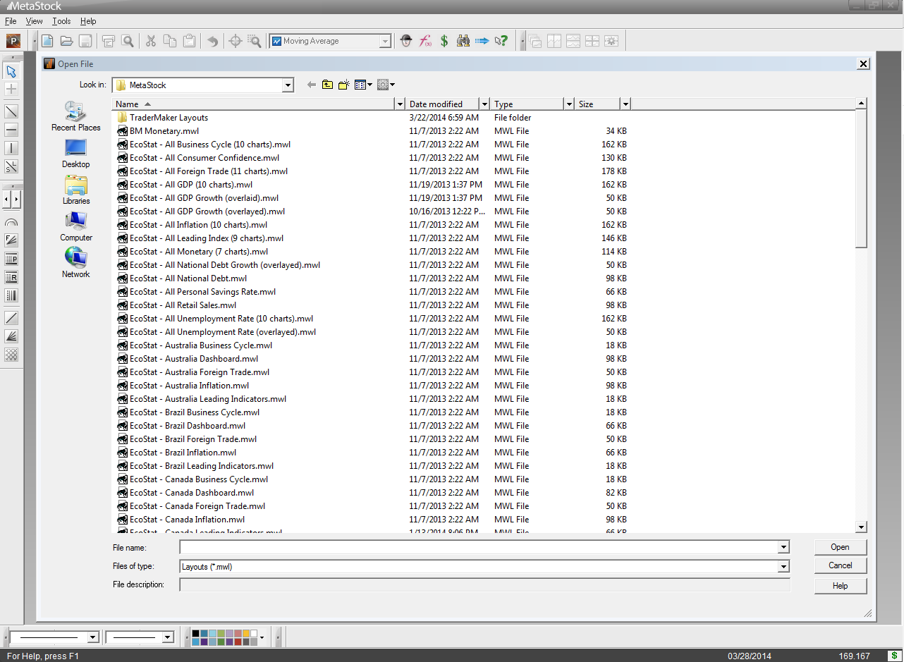Click the green dollar System Tester icon
This screenshot has height=662, width=904.
[444, 41]
